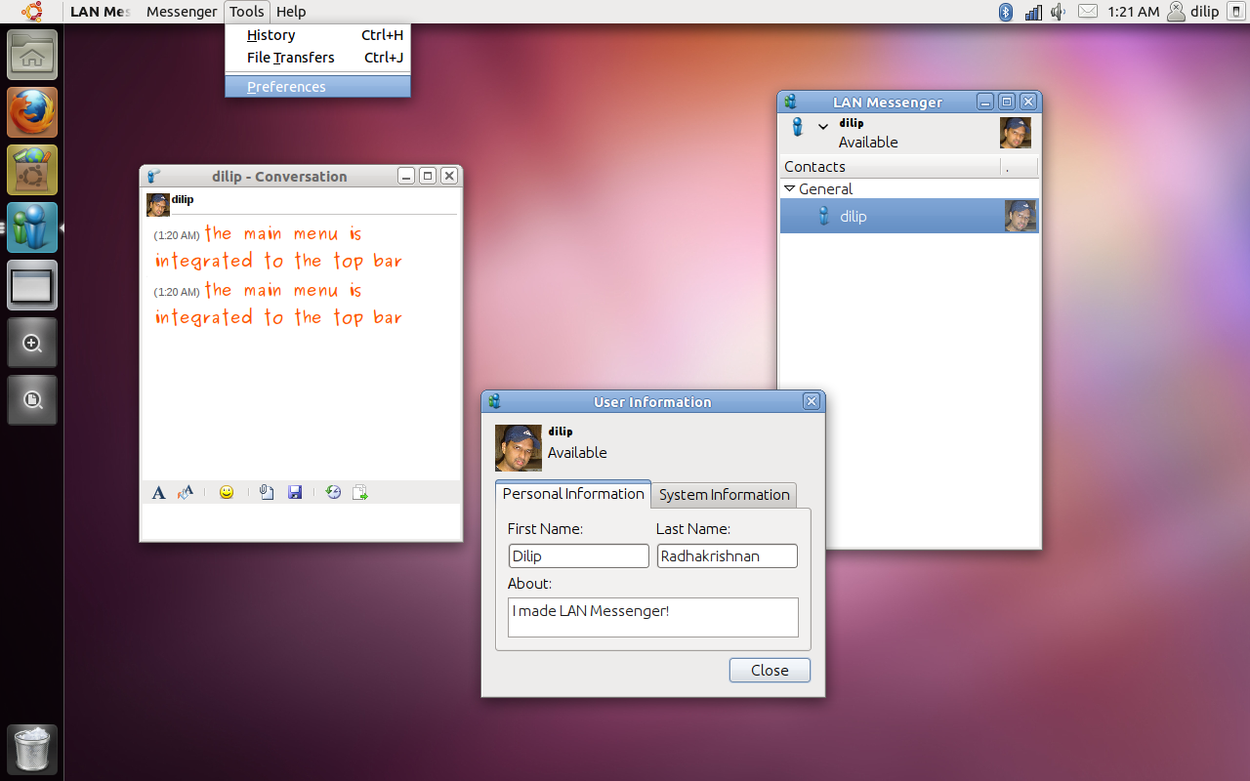Maximize the dilip - Conversation window
The width and height of the screenshot is (1250, 781).
pos(428,176)
